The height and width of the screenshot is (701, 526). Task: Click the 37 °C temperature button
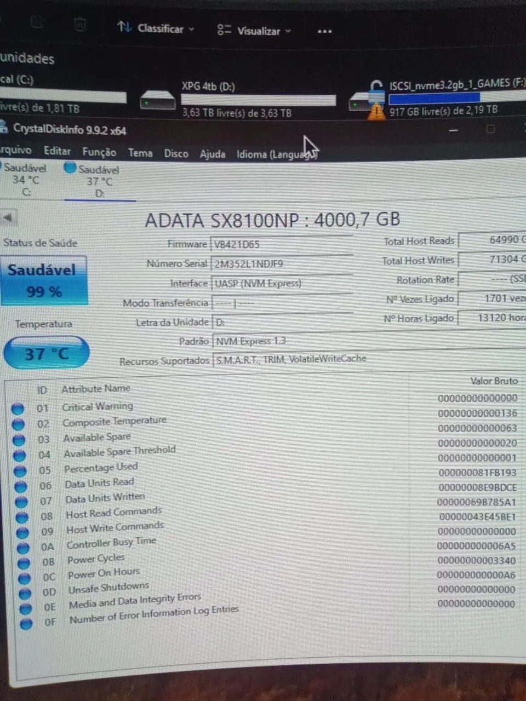point(47,353)
